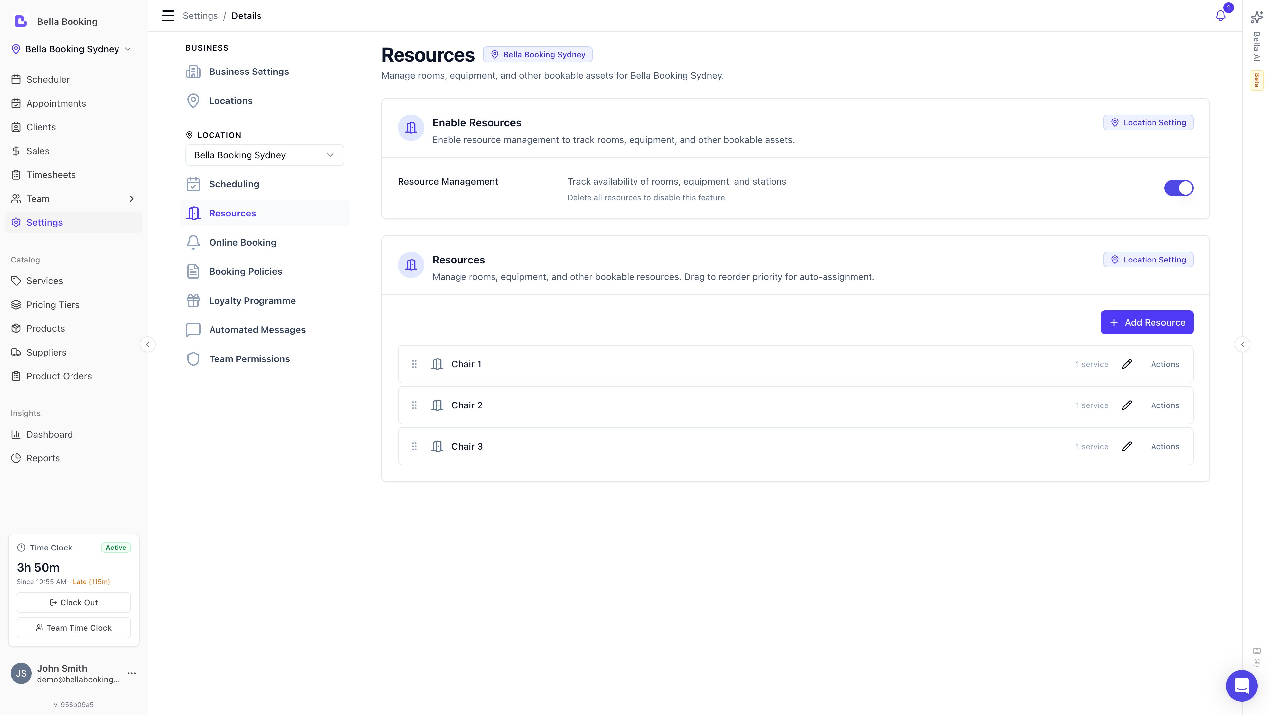Click Late (115m) status text
Viewport: 1271px width, 715px height.
click(91, 582)
